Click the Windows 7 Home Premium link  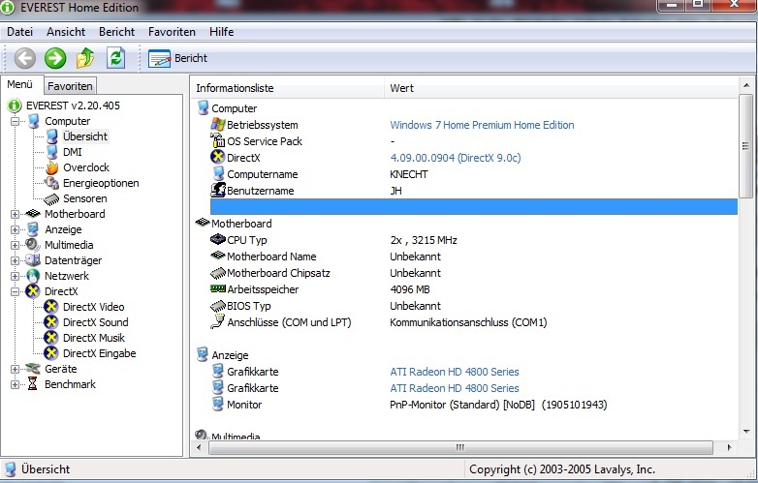click(x=482, y=125)
